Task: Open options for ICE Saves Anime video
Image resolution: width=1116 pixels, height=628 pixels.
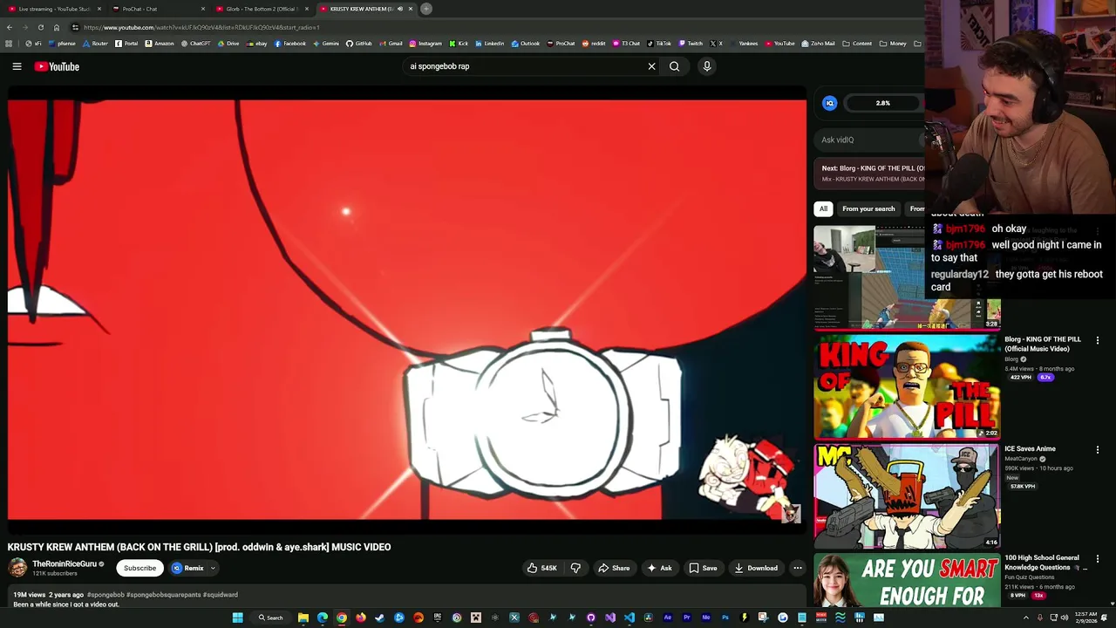Action: point(1098,450)
